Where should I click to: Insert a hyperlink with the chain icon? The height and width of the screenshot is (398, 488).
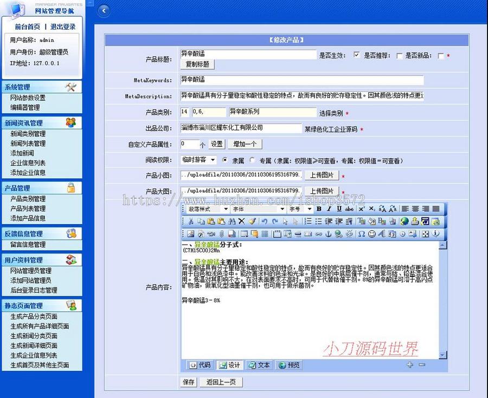[318, 233]
